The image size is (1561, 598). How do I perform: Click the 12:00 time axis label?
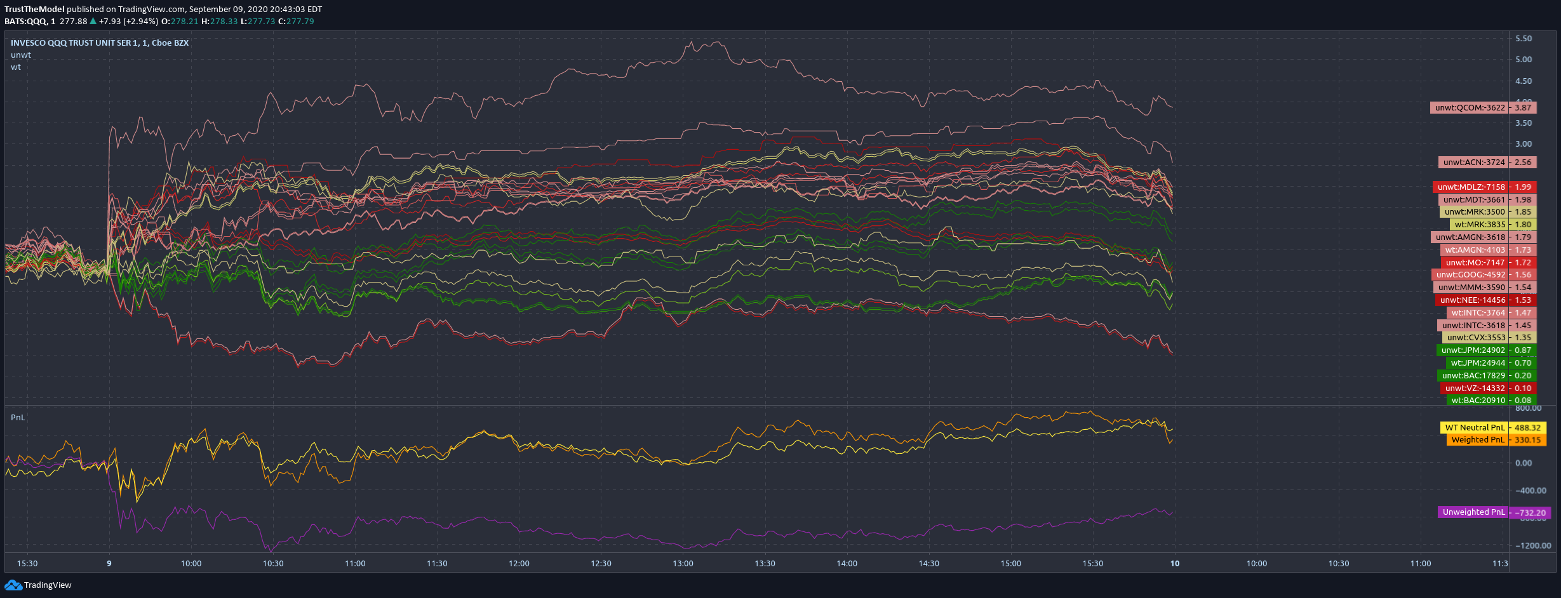pos(519,564)
